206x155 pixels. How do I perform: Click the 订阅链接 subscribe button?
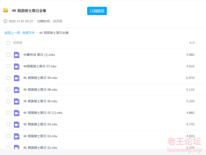tap(97, 11)
